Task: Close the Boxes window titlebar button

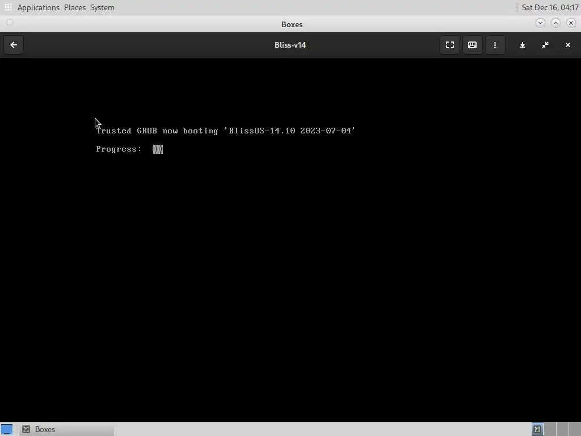Action: point(571,23)
